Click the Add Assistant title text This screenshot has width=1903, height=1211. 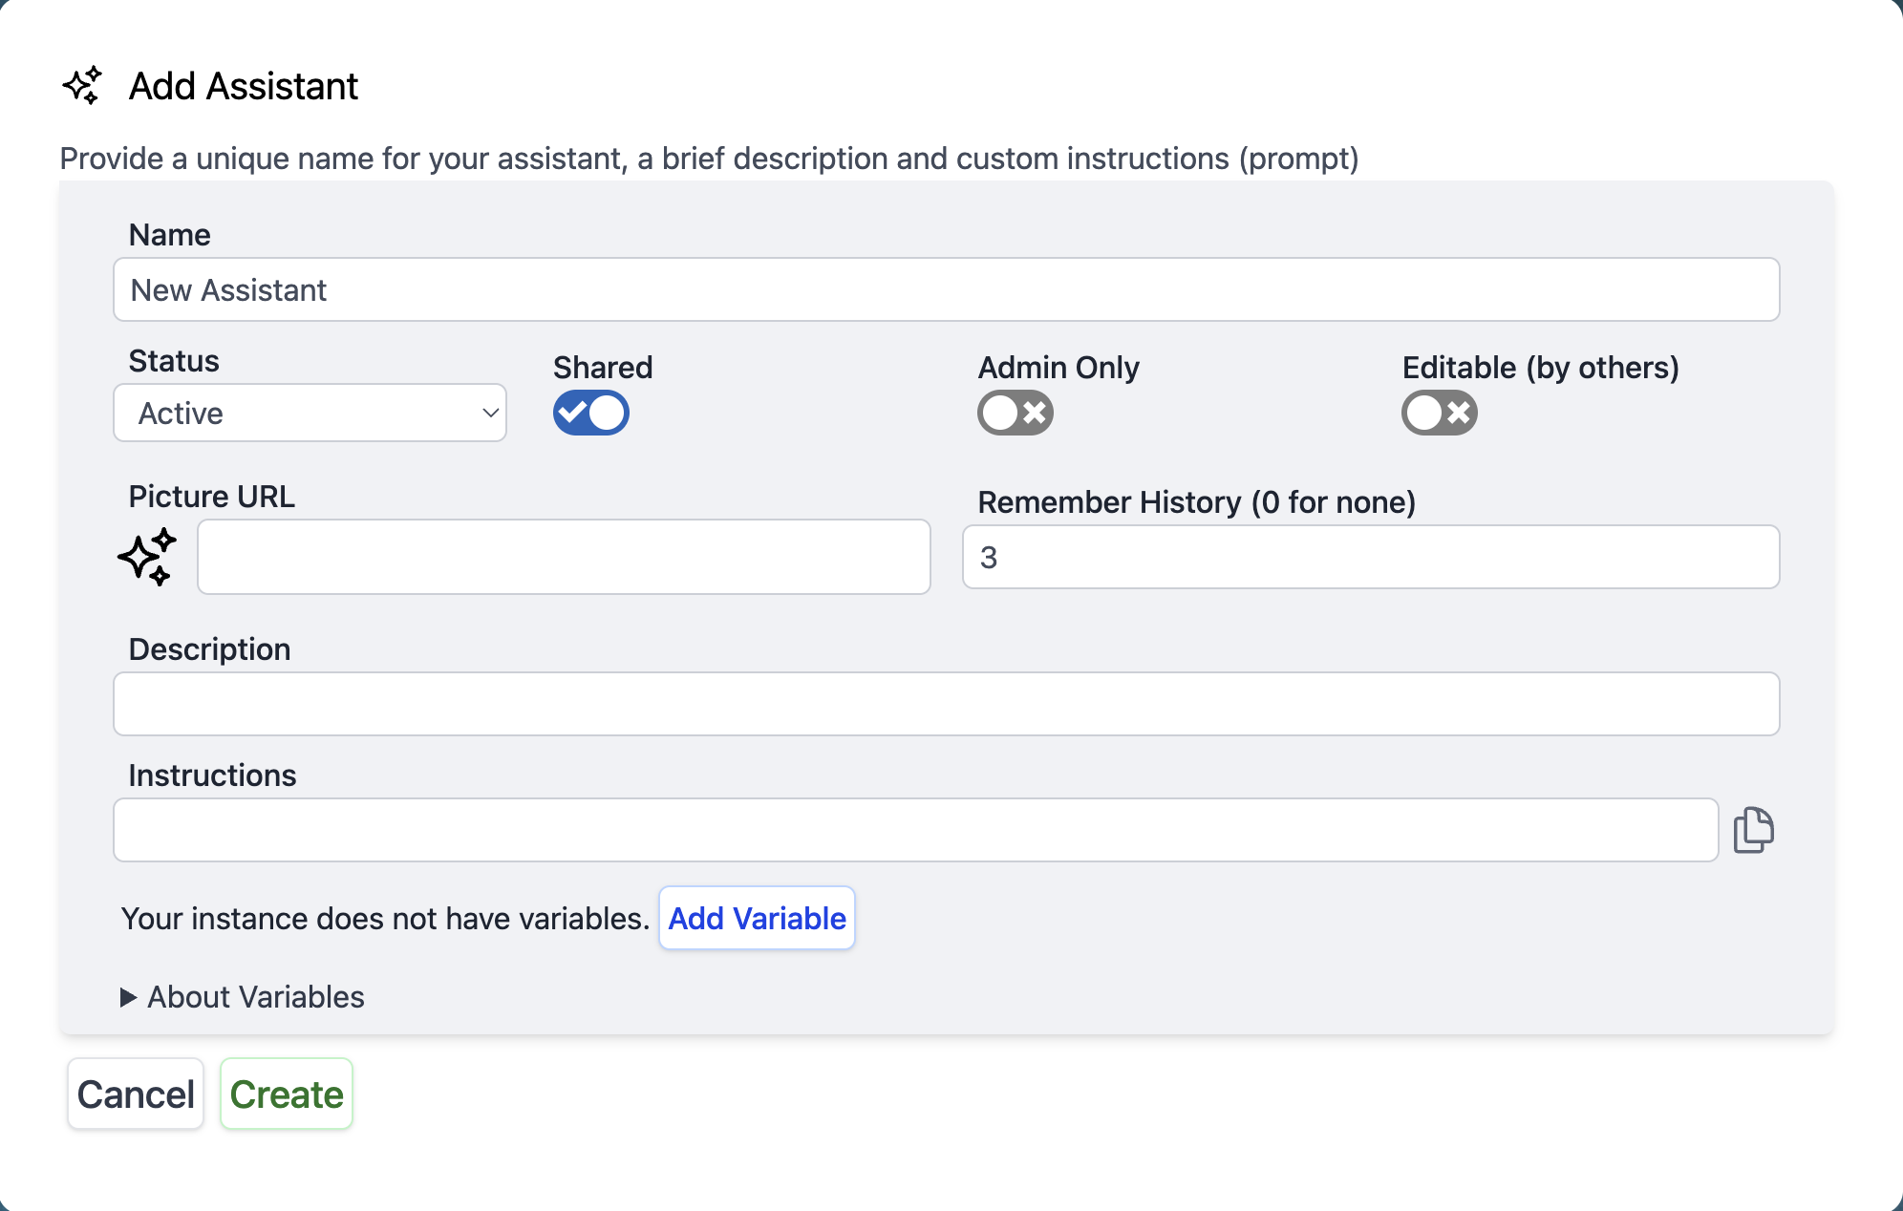[x=243, y=86]
